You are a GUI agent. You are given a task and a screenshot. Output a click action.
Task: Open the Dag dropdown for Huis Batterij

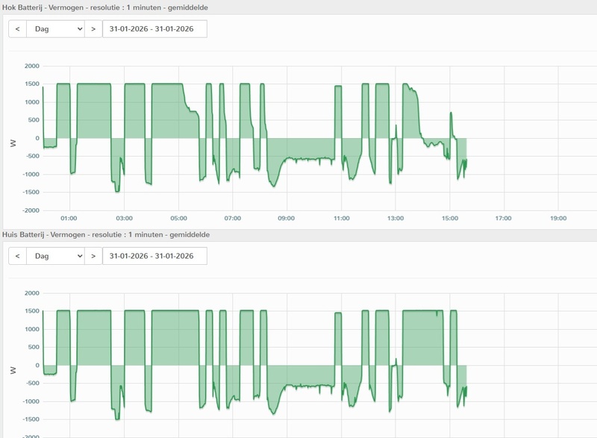pos(56,256)
